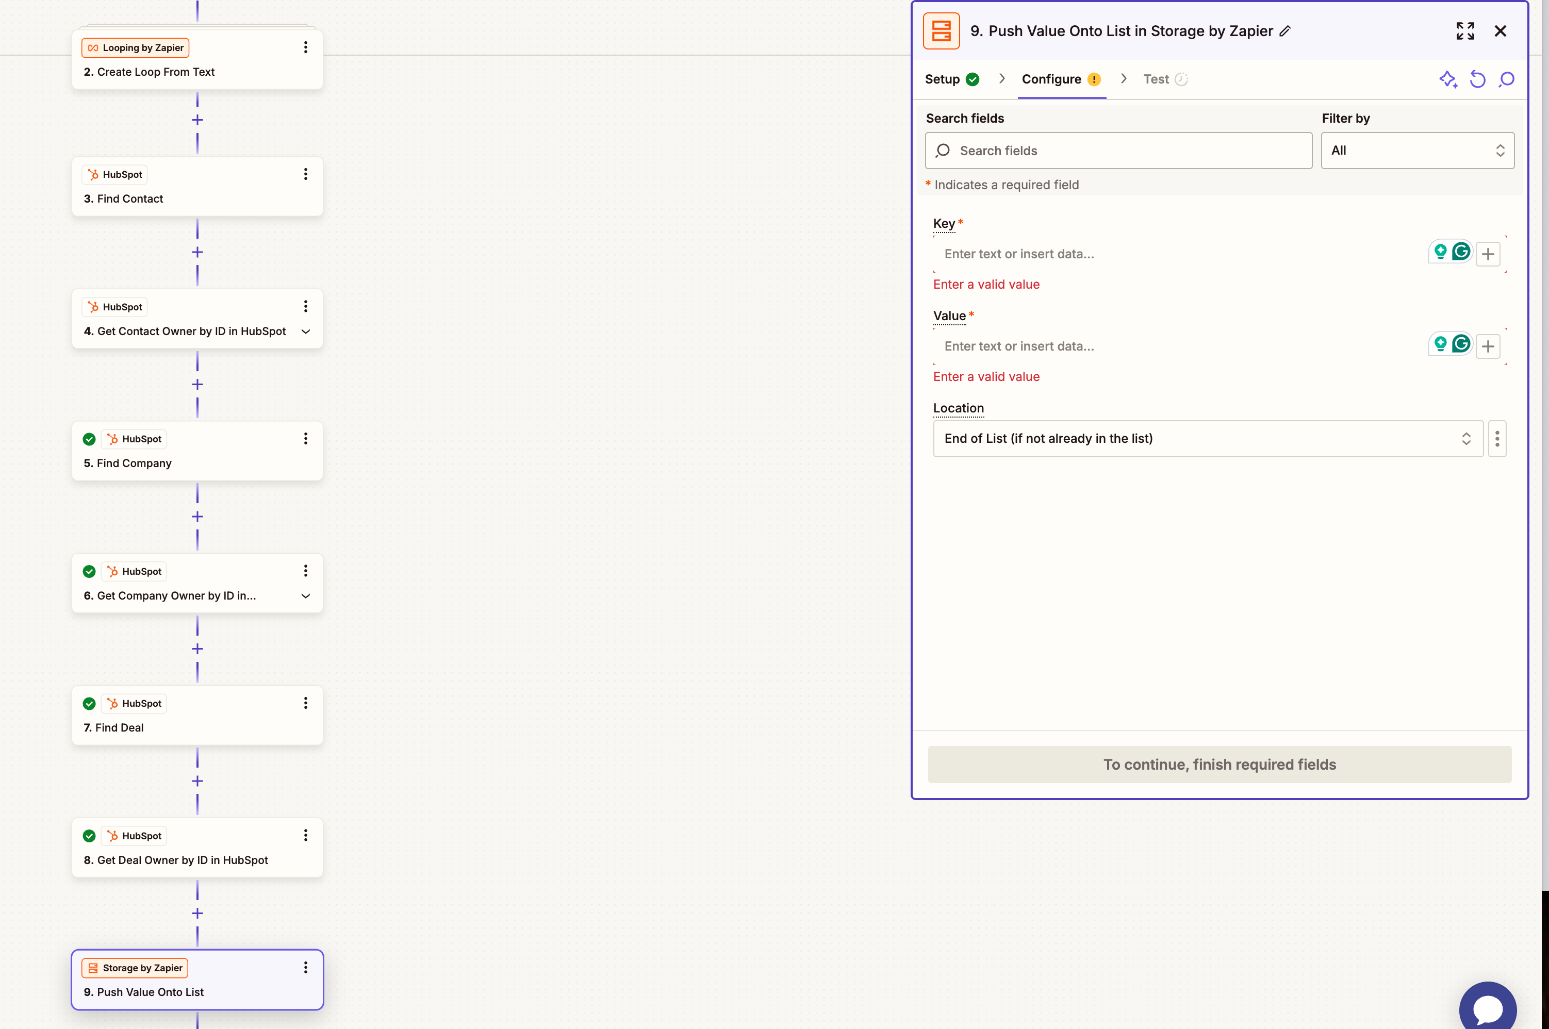Click Grammarly icon in the Value field
Image resolution: width=1549 pixels, height=1029 pixels.
point(1461,344)
